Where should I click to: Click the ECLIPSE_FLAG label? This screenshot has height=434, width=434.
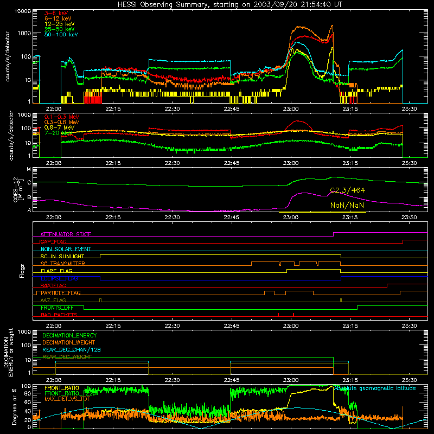pos(59,278)
